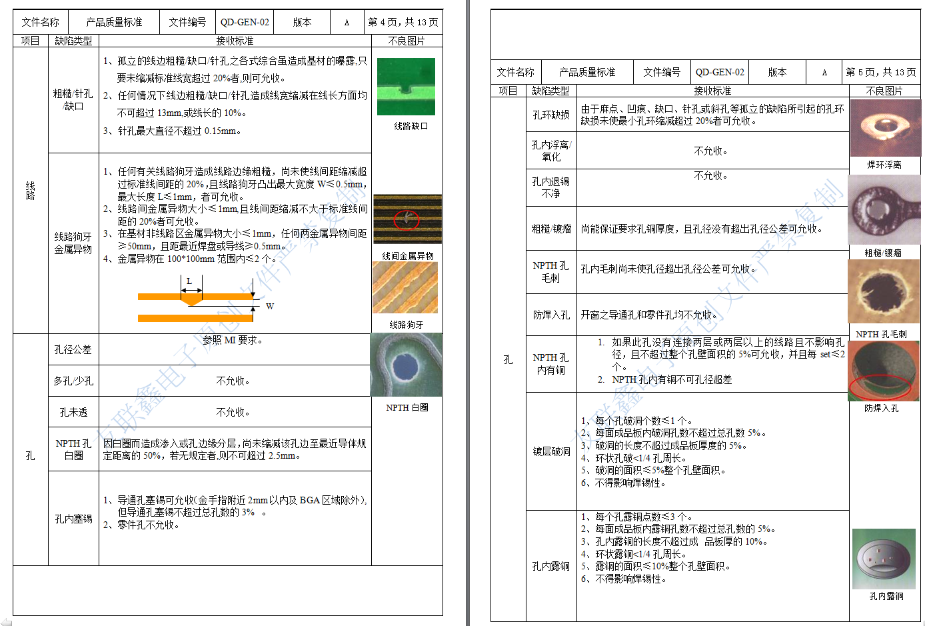Click the NPTH 孔毛刺 hole photo
Image resolution: width=925 pixels, height=626 pixels.
pyautogui.click(x=884, y=291)
